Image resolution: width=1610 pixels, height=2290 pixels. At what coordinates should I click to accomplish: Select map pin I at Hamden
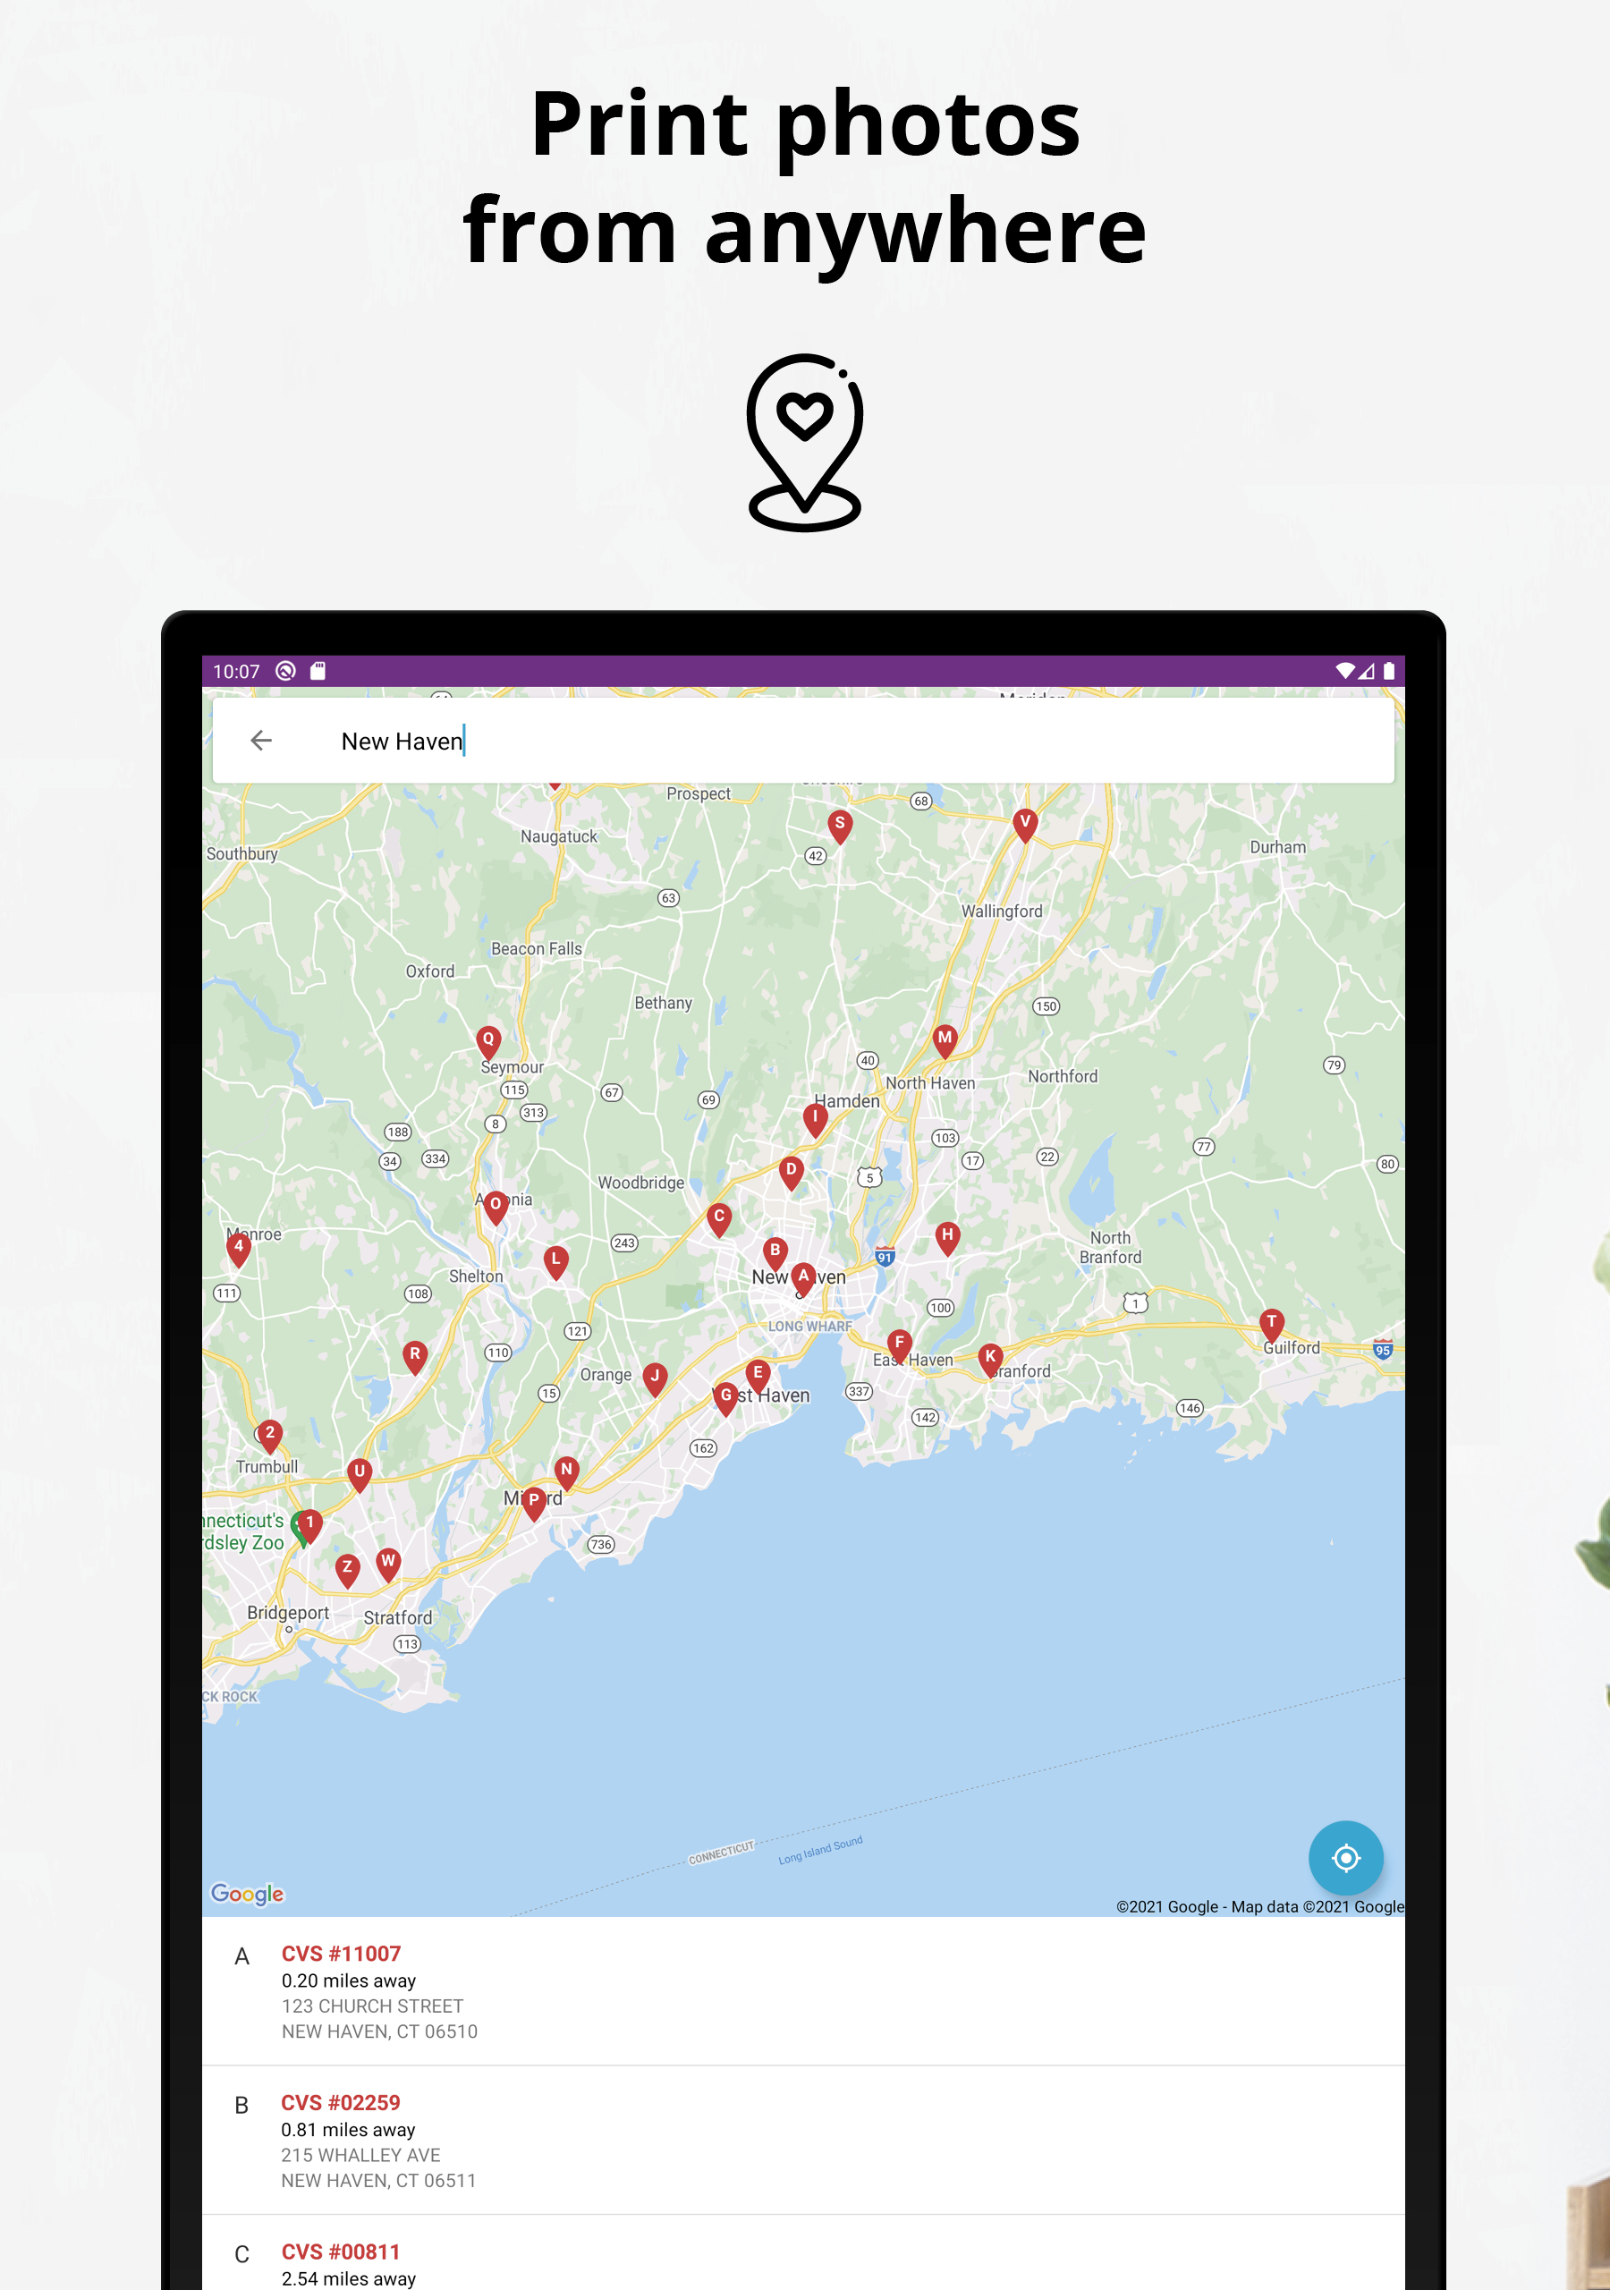pyautogui.click(x=815, y=1120)
